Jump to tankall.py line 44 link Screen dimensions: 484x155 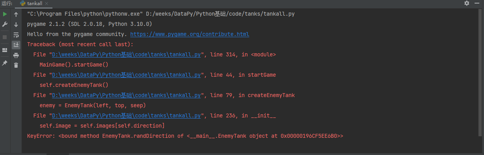(126, 75)
